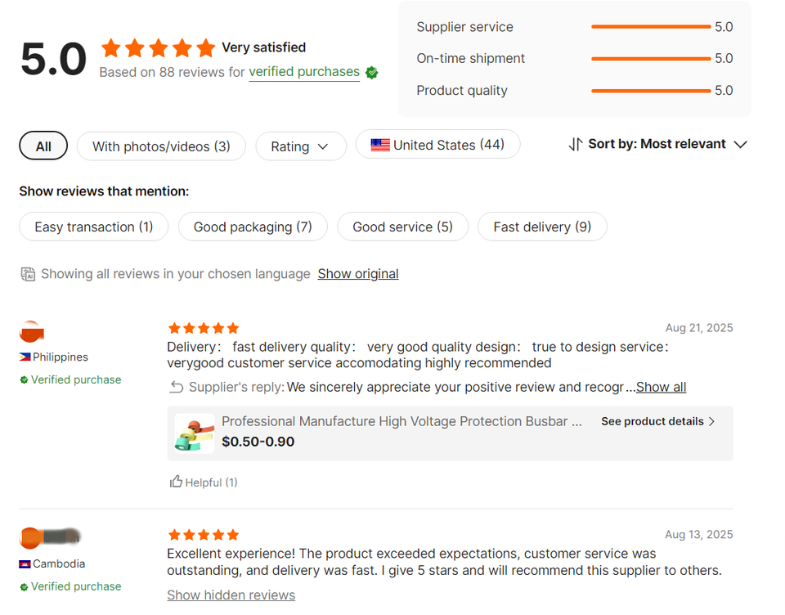Click the thumbs-up Helpful icon

[x=176, y=482]
